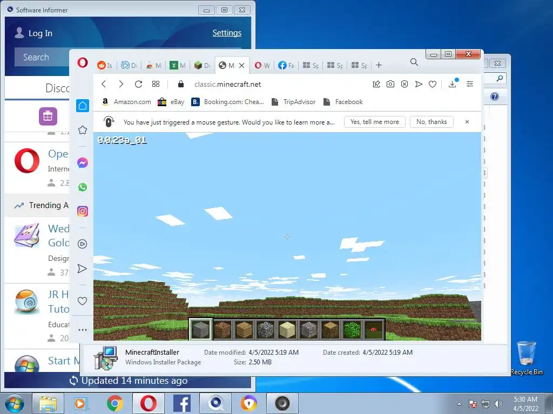Image resolution: width=553 pixels, height=414 pixels.
Task: Switch to the Reddit tab
Action: [x=105, y=65]
